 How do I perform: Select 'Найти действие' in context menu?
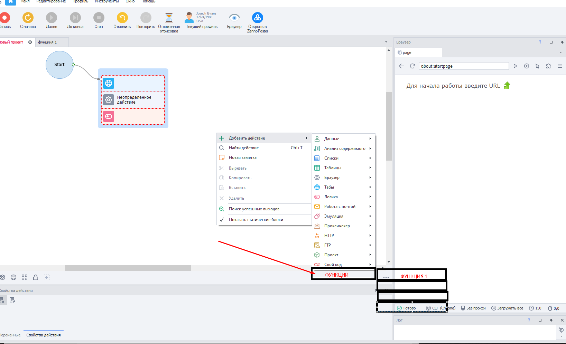click(x=244, y=148)
